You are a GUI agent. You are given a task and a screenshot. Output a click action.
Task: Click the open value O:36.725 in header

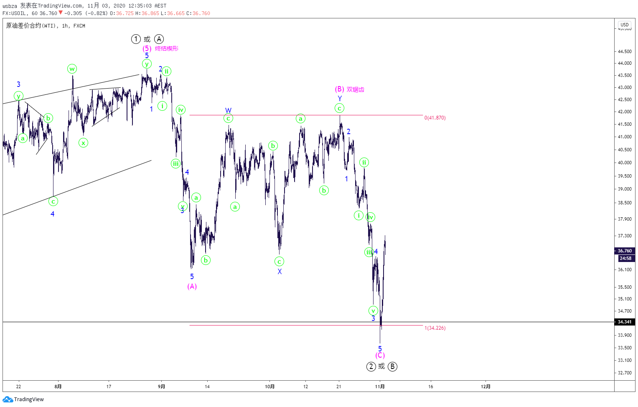tap(122, 13)
